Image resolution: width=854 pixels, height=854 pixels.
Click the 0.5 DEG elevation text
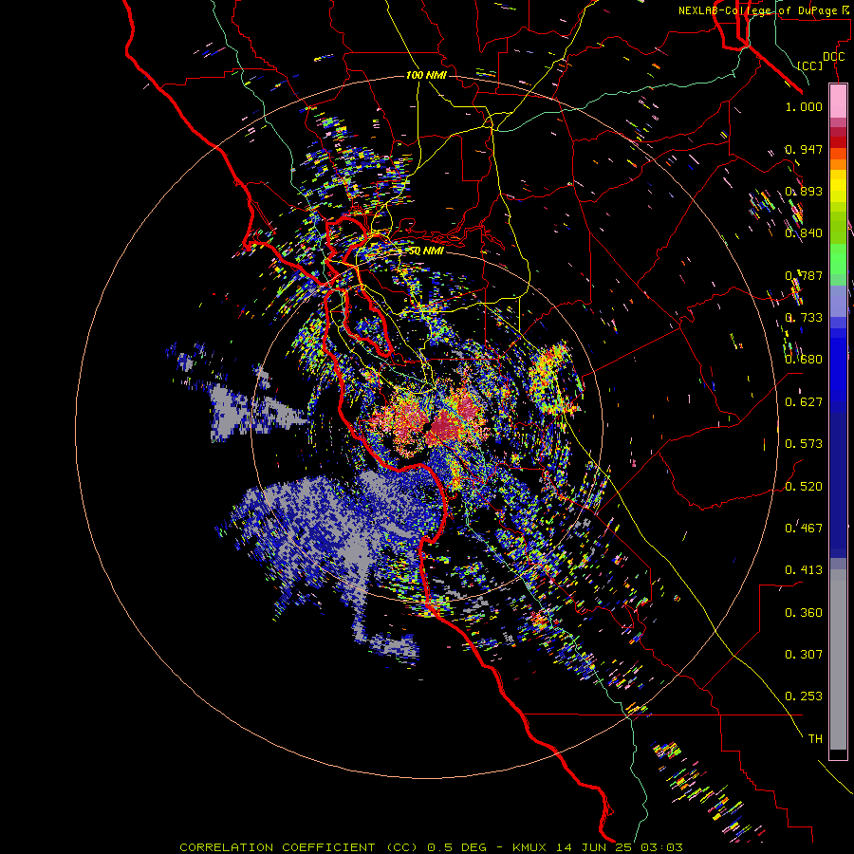457,847
